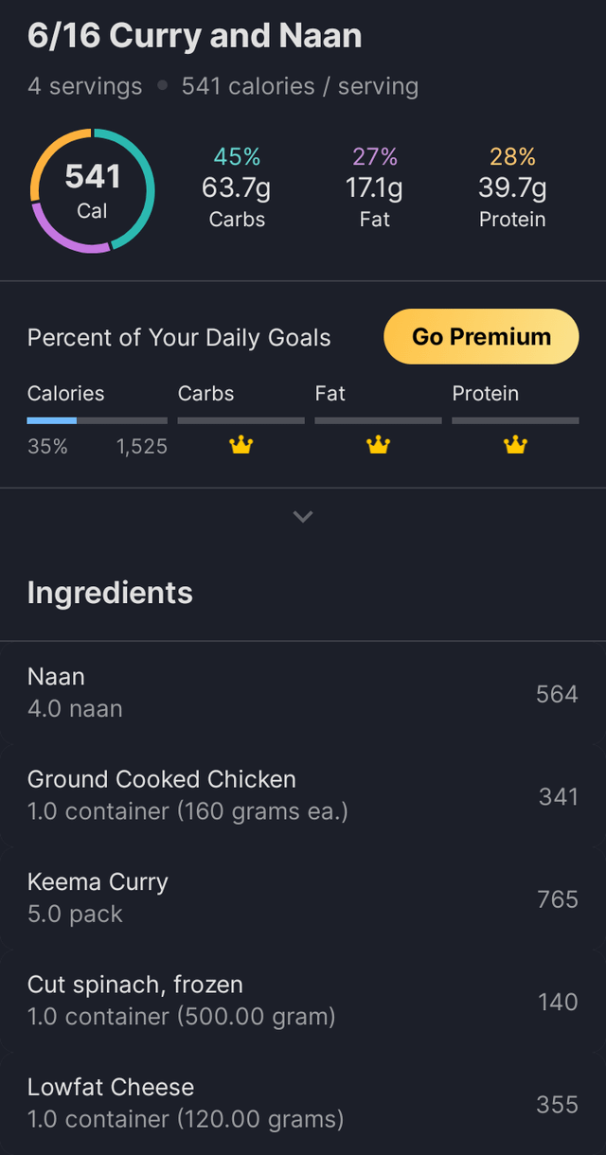
Task: Select the Lowfat Cheese ingredient row
Action: click(302, 1102)
